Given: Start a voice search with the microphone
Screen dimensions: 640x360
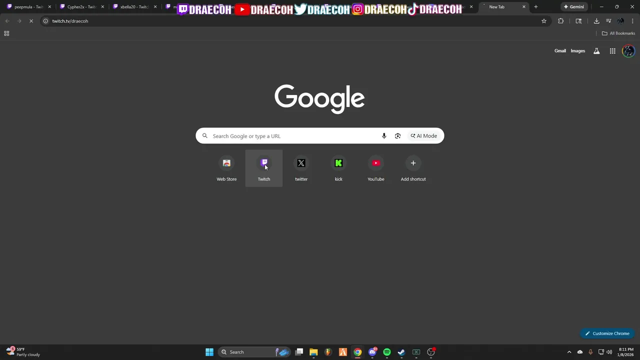Looking at the screenshot, I should (x=384, y=136).
